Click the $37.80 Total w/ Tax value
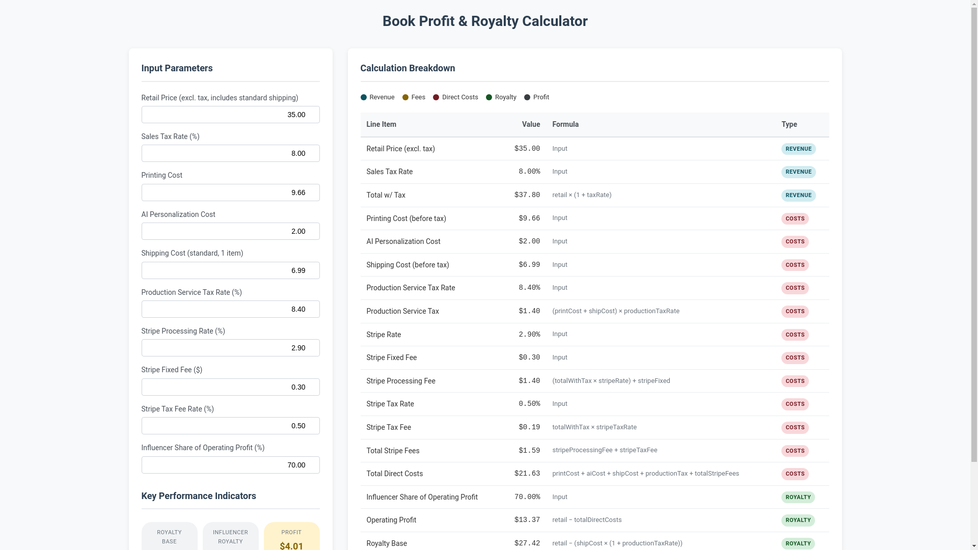This screenshot has width=978, height=550. 527,195
